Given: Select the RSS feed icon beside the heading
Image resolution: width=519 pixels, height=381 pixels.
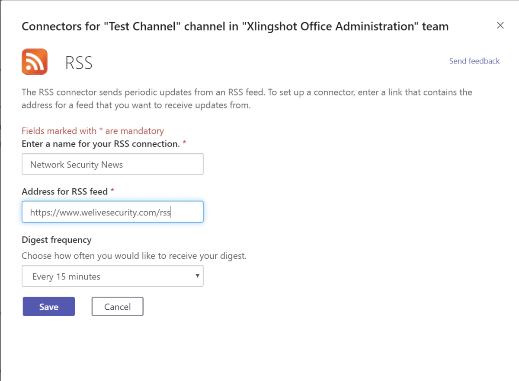Looking at the screenshot, I should [x=35, y=61].
